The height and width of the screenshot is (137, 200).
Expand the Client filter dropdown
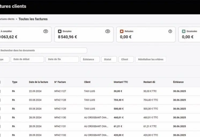point(126,59)
